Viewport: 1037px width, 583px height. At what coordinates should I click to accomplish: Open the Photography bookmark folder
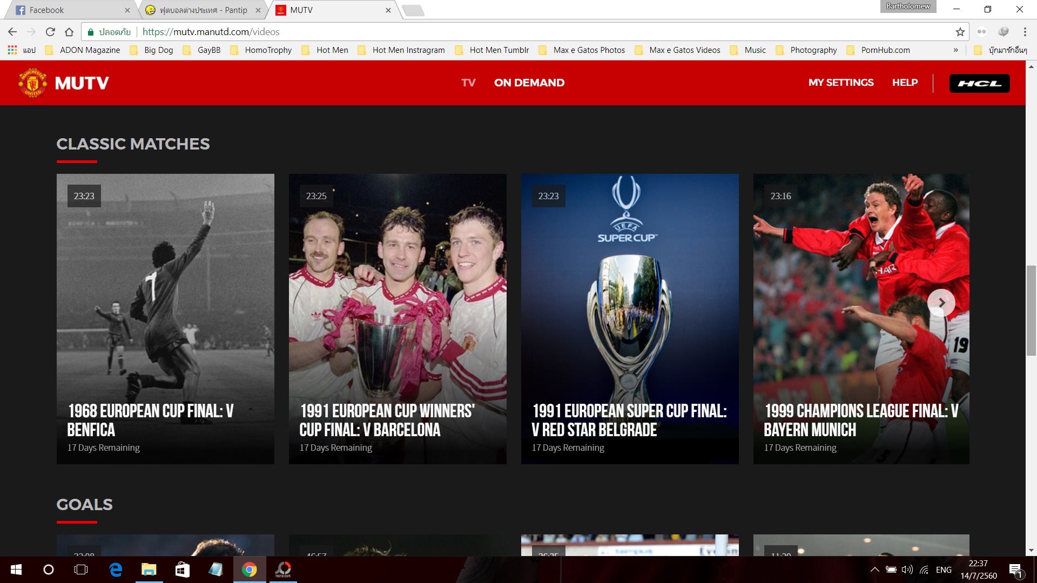point(806,50)
